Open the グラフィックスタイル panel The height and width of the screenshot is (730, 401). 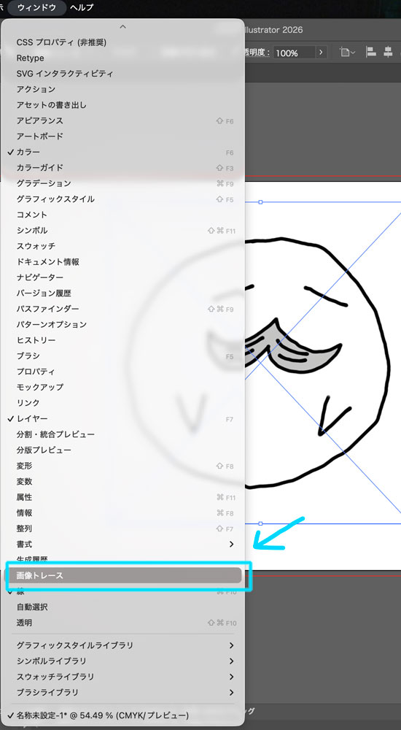122,199
